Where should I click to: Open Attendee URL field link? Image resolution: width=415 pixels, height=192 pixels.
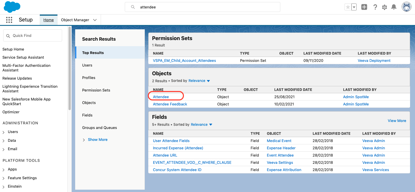click(165, 155)
